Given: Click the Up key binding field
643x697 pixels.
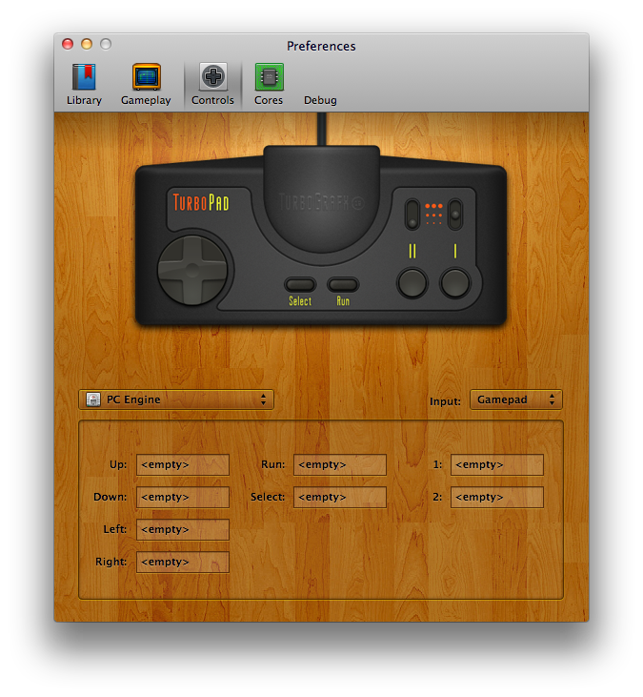Looking at the screenshot, I should [x=183, y=464].
